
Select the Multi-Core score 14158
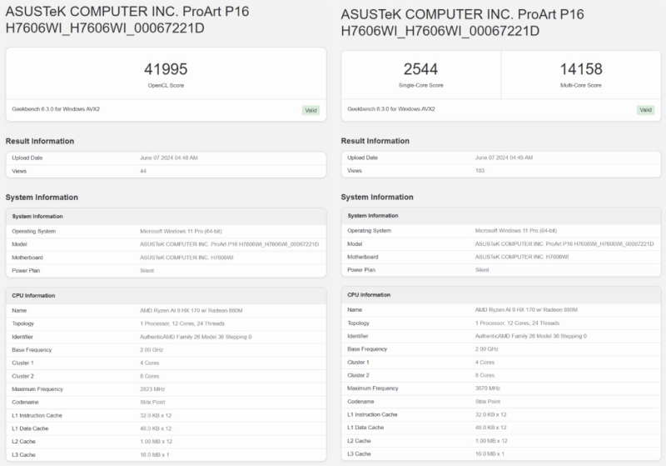coord(582,69)
